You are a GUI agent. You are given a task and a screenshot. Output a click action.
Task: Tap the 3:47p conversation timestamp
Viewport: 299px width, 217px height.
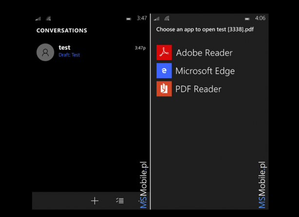140,48
